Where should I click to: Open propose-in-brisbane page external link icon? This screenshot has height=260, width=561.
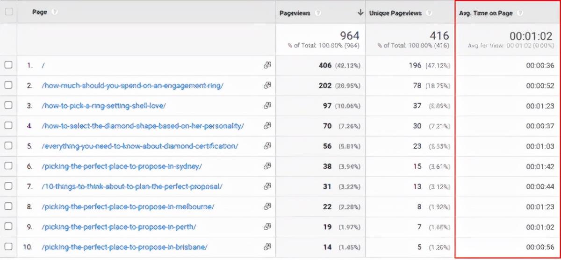267,246
